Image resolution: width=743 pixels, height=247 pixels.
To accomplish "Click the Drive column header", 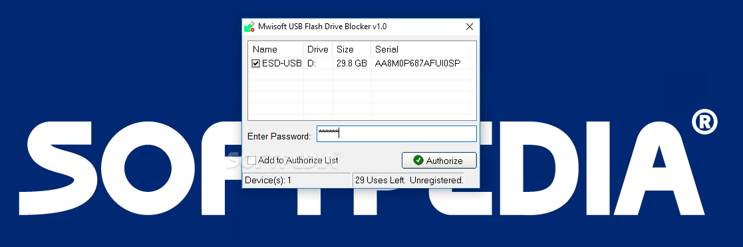I will click(318, 49).
